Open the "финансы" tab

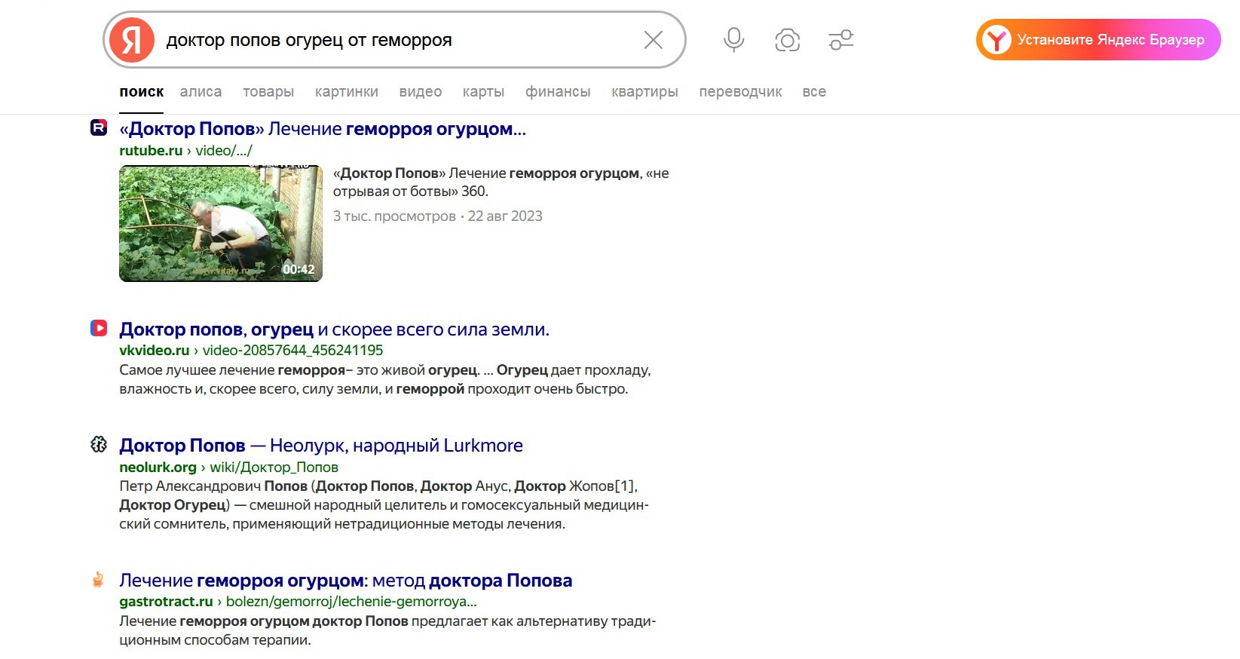pos(558,92)
